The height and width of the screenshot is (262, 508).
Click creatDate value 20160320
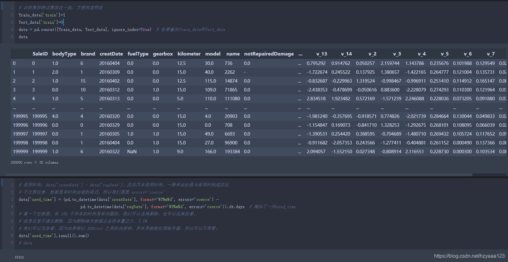[x=110, y=116]
